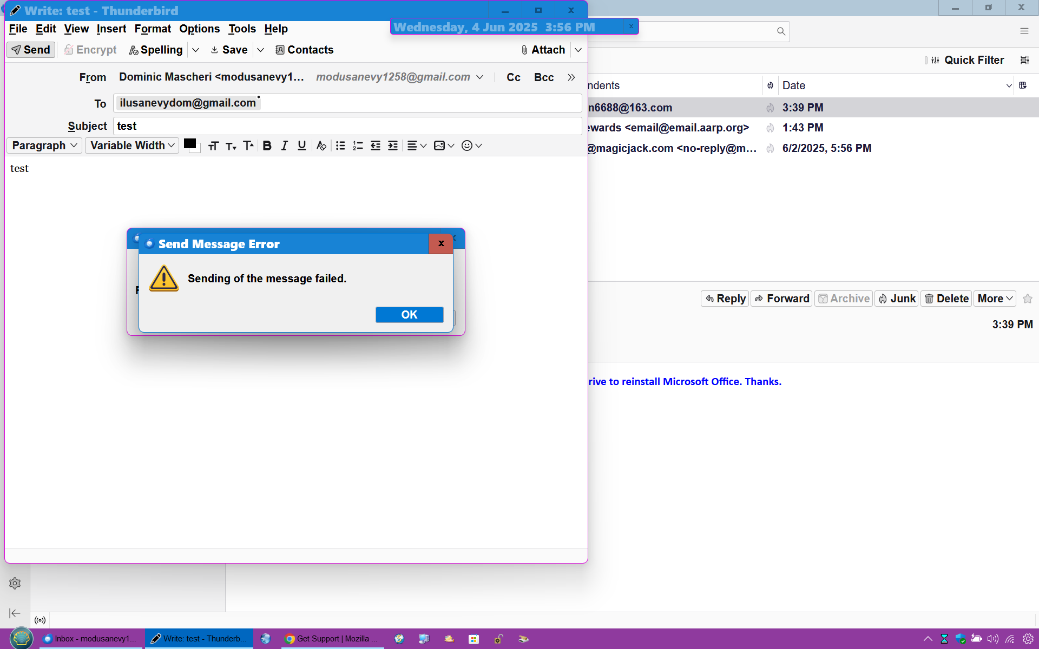
Task: Click the Forward button
Action: [x=781, y=299]
